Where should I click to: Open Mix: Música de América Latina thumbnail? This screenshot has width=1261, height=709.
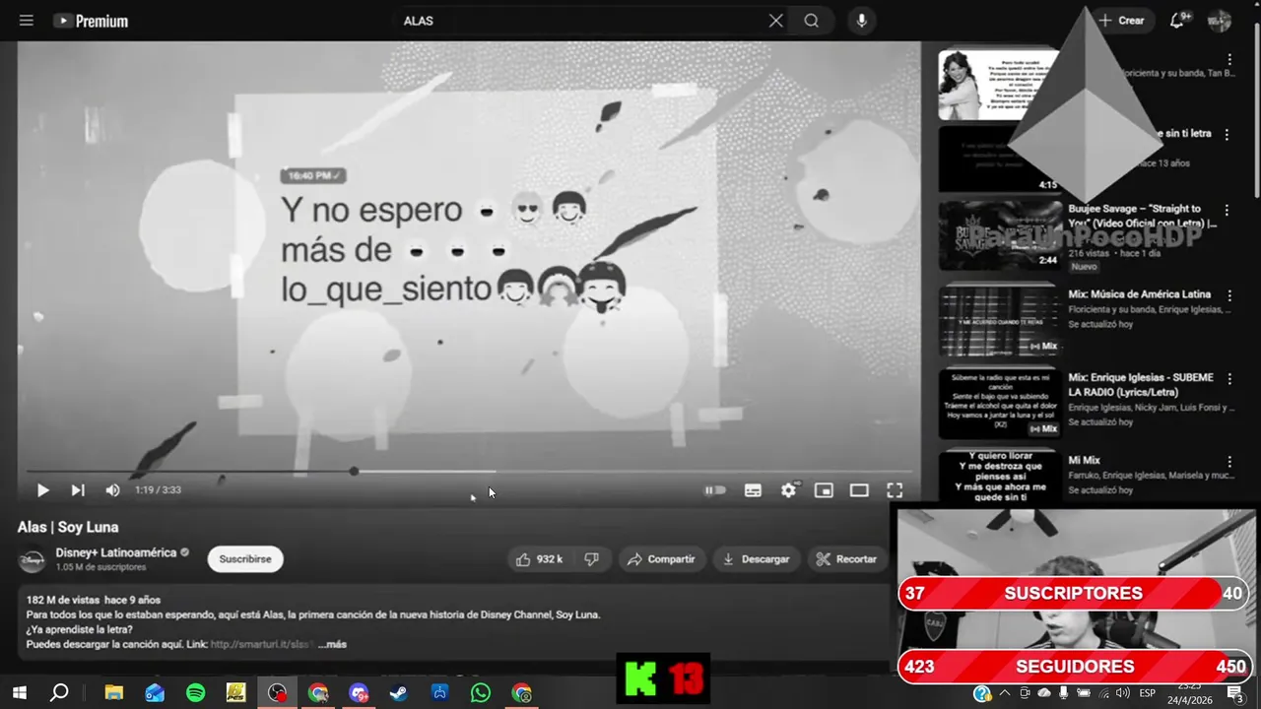(1000, 320)
